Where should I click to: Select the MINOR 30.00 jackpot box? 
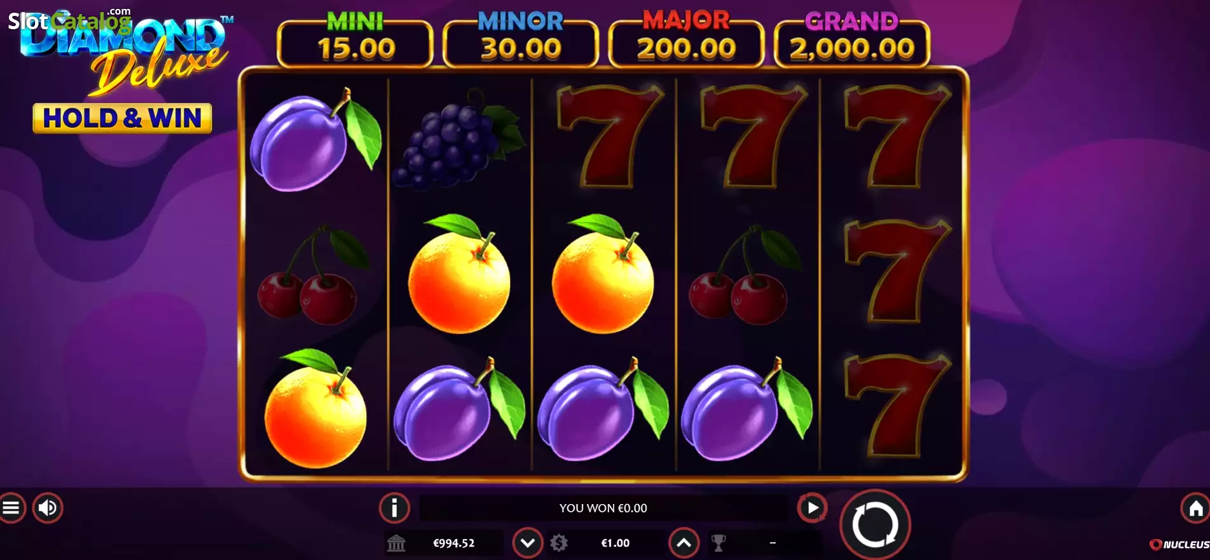521,40
